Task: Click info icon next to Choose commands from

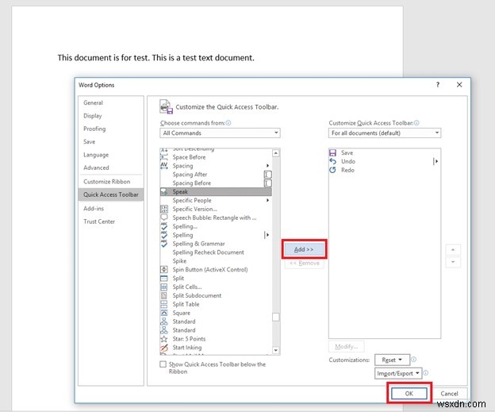Action: coord(228,123)
